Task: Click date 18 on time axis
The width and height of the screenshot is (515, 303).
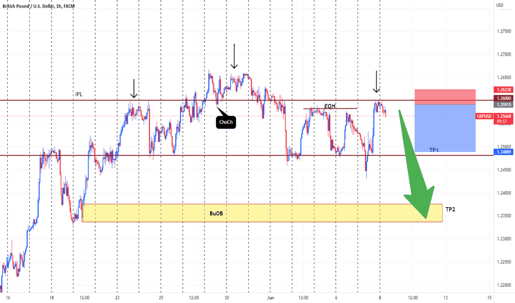Action: [x=51, y=297]
